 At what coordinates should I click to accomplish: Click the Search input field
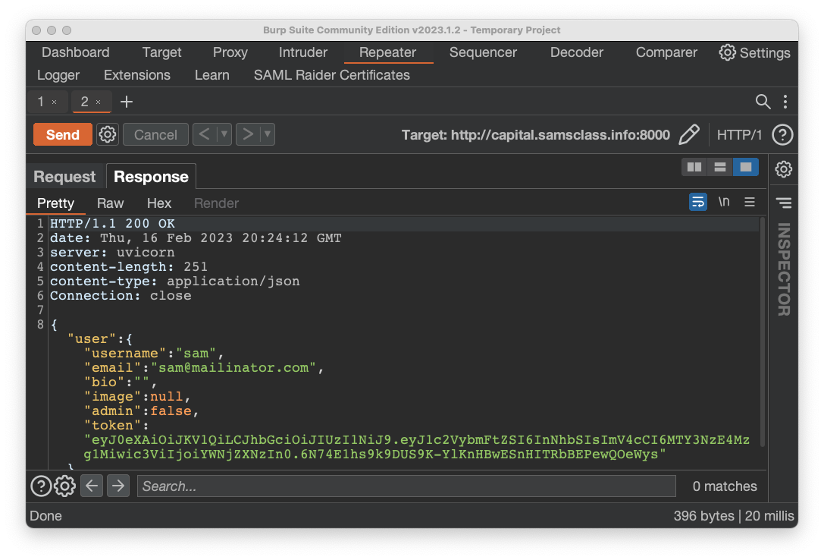[406, 486]
